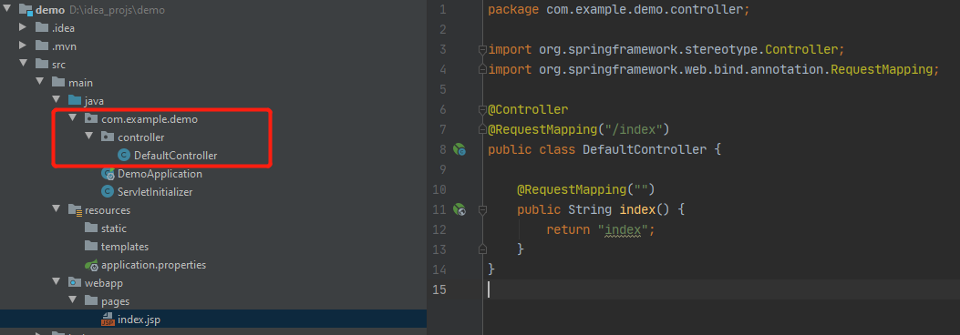This screenshot has height=335, width=960.
Task: Collapse the com.example.demo package arrow
Action: 72,118
